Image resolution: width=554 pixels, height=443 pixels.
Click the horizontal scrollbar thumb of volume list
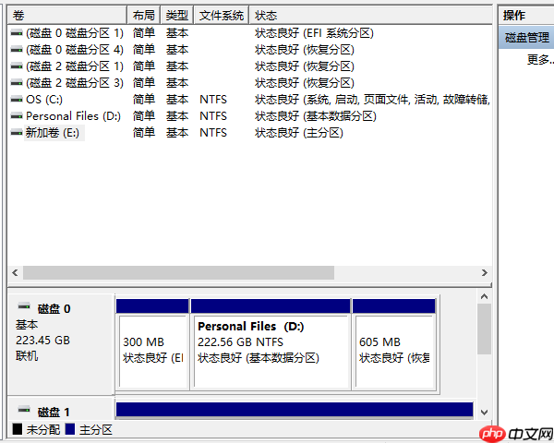pos(178,273)
